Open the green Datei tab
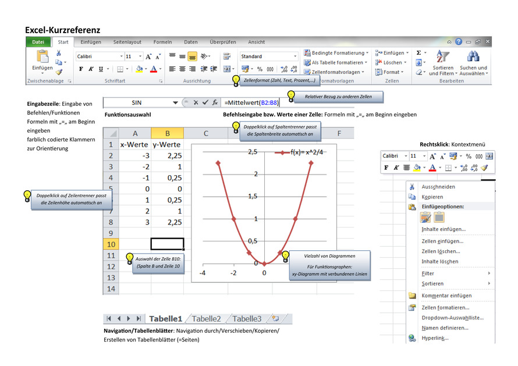 [x=38, y=42]
